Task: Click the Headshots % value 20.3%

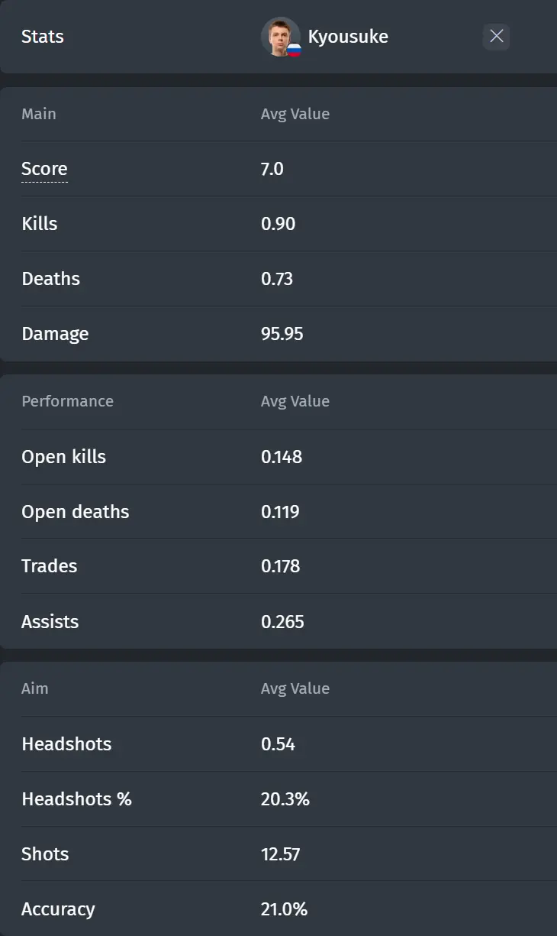Action: coord(285,798)
